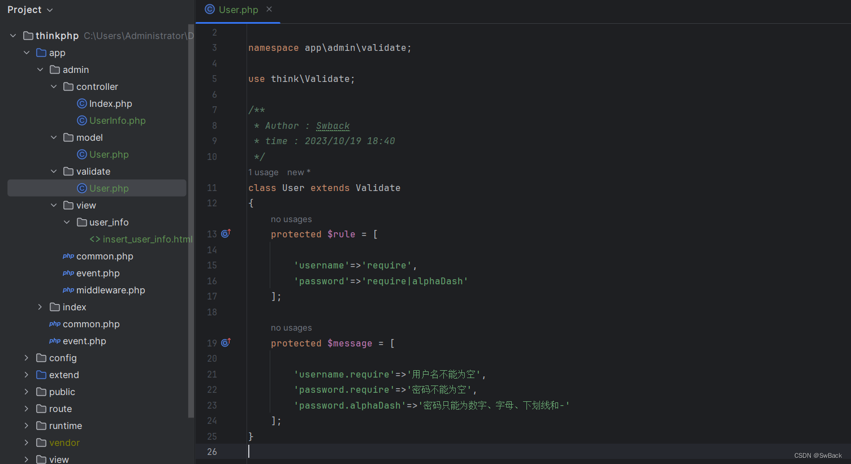Expand the index folder chevron
Screen dimensions: 851x464
[40, 307]
